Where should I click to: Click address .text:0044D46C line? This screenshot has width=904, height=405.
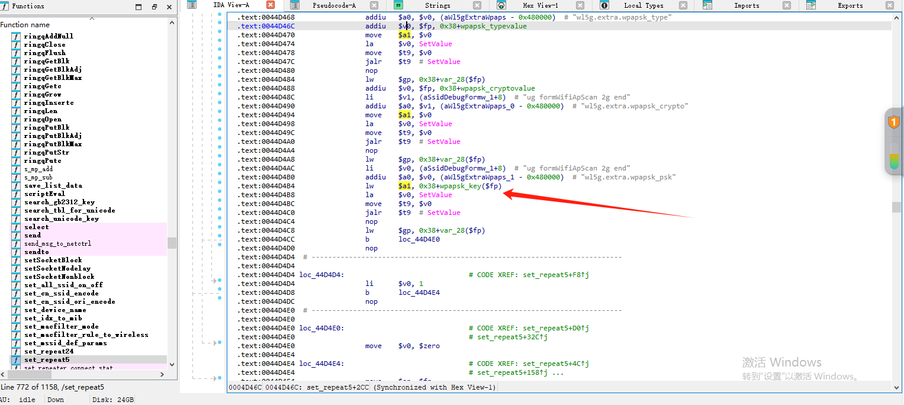point(559,26)
